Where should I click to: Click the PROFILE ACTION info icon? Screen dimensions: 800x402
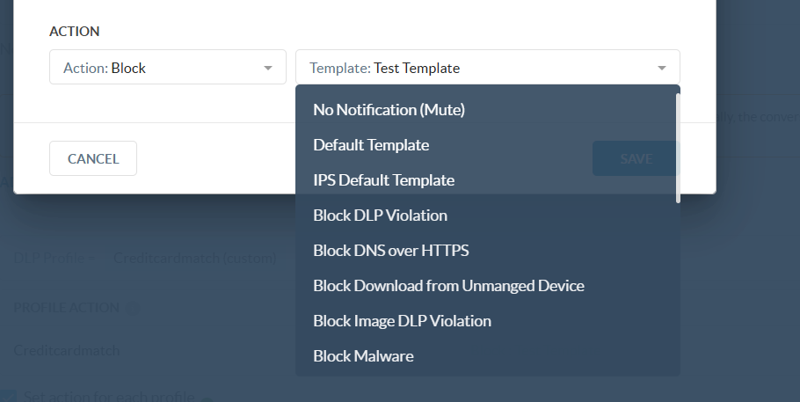[x=132, y=308]
